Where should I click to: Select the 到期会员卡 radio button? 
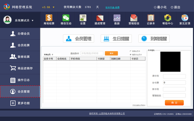click(131, 51)
